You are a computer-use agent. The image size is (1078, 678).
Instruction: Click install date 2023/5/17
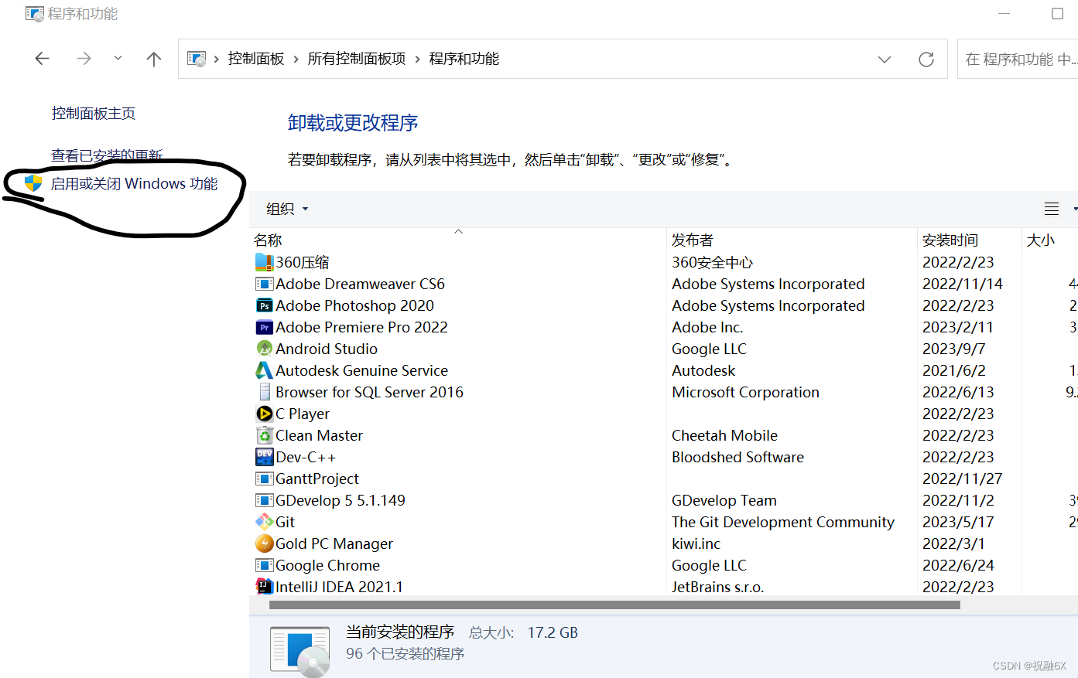click(958, 522)
